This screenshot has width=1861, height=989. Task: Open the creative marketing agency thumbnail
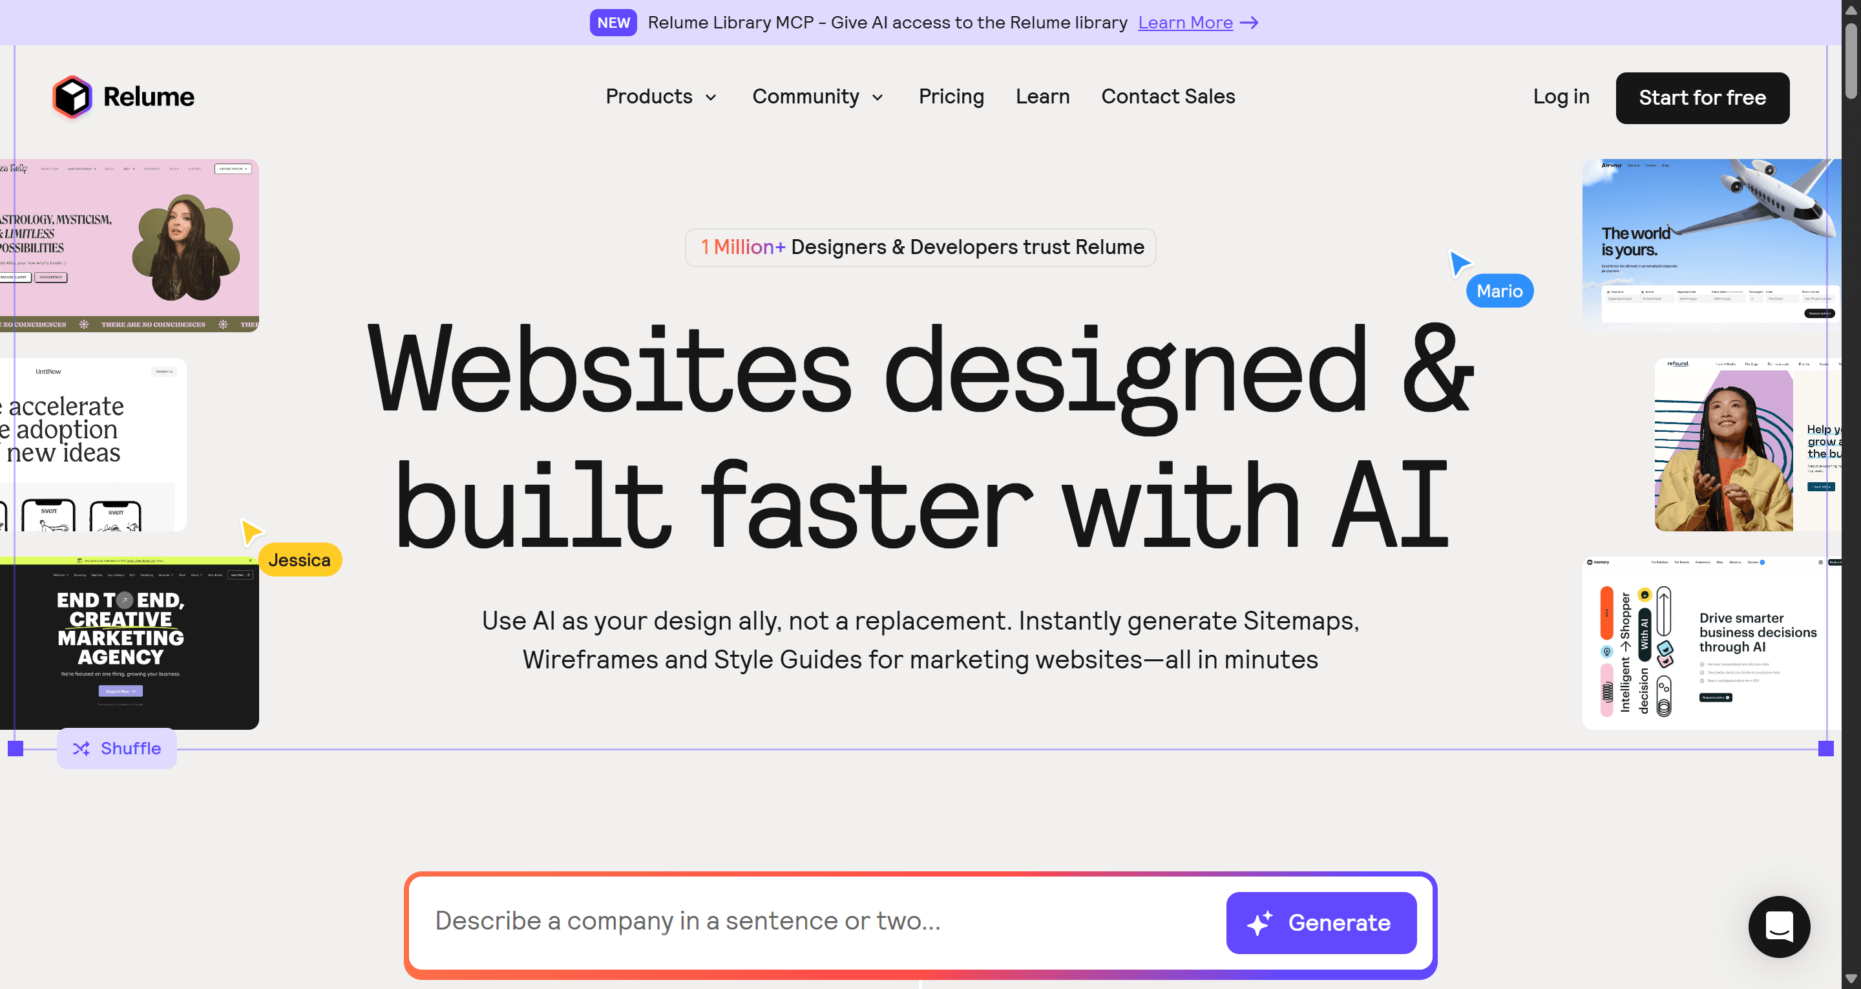[x=129, y=643]
